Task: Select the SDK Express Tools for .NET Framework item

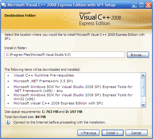Action: click(73, 89)
